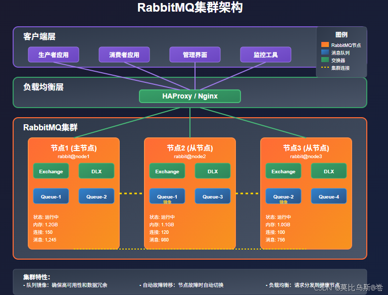Click the DLX box in node1
Viewport: 388px width, 295px height.
tap(96, 171)
